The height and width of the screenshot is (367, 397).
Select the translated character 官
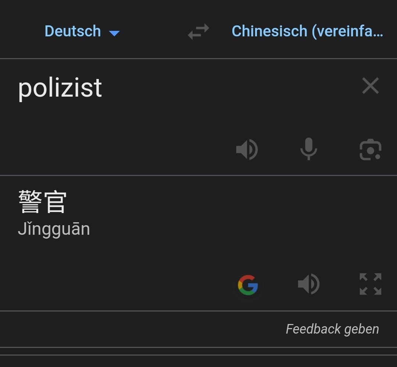tap(55, 202)
